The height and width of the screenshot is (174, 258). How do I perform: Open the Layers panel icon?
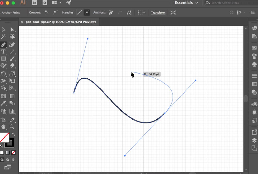(254, 140)
